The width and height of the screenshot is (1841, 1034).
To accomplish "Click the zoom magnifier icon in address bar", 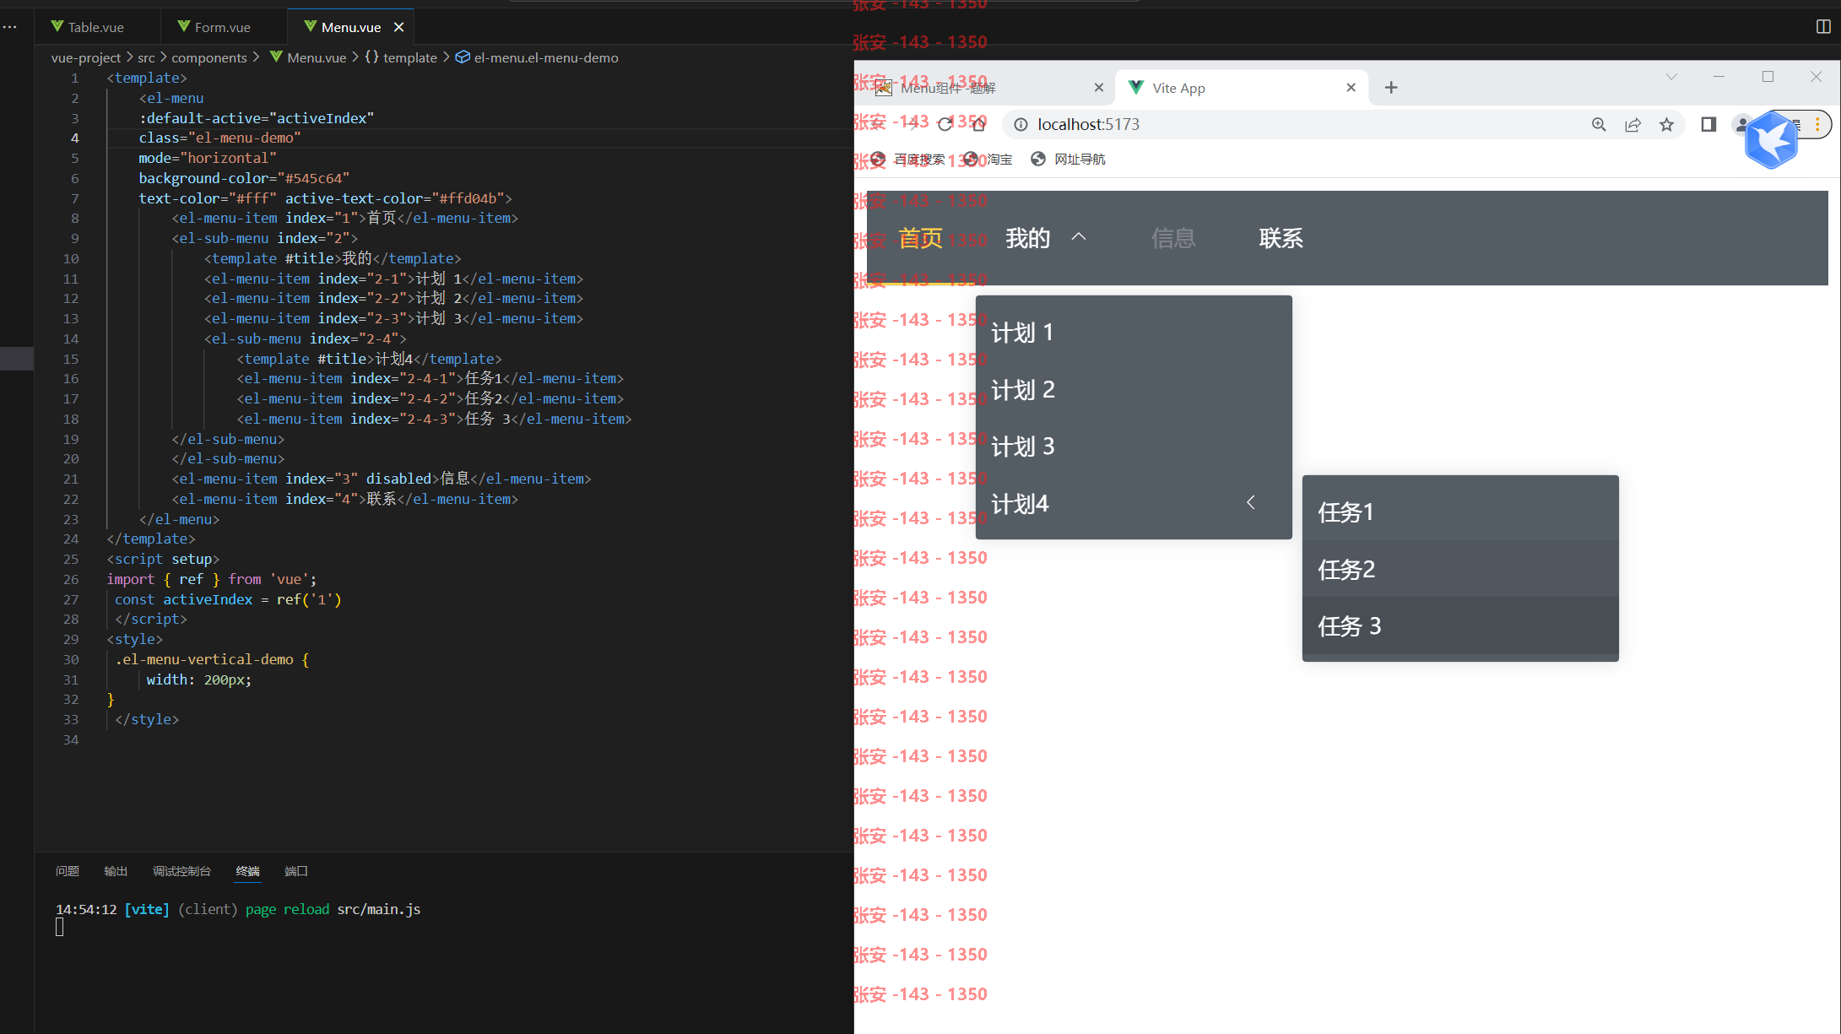I will click(x=1599, y=125).
